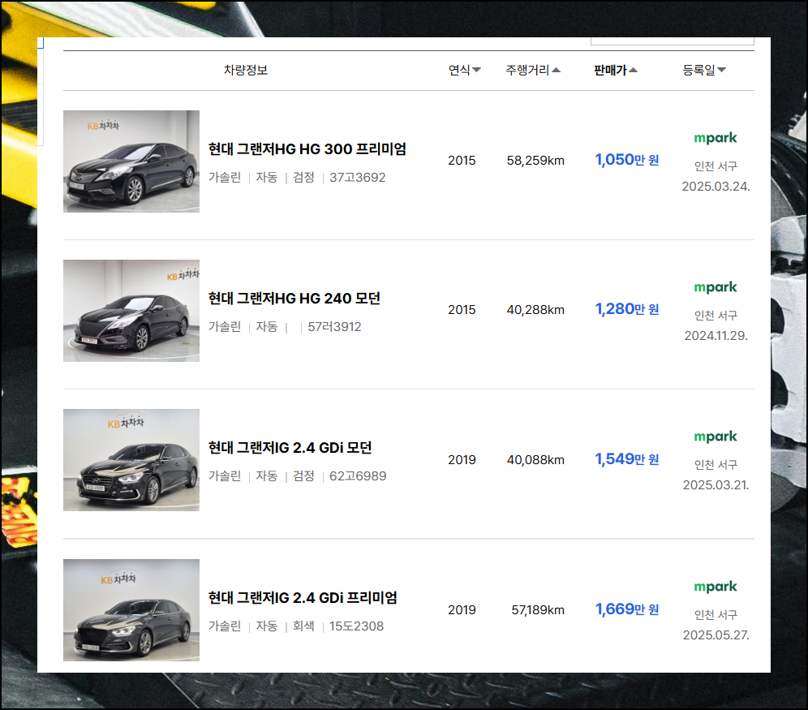Click mileage value 40,088km

(535, 460)
